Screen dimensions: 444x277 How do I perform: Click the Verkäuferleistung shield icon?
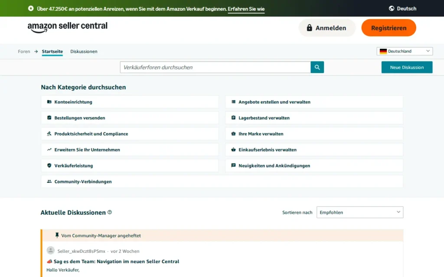pyautogui.click(x=49, y=165)
